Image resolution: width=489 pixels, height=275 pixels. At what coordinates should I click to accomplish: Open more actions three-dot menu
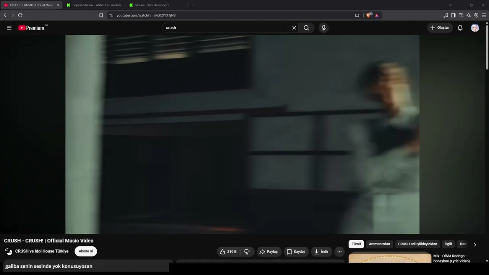(339, 252)
